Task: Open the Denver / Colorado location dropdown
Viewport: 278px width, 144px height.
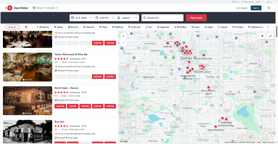Action: coord(45,8)
